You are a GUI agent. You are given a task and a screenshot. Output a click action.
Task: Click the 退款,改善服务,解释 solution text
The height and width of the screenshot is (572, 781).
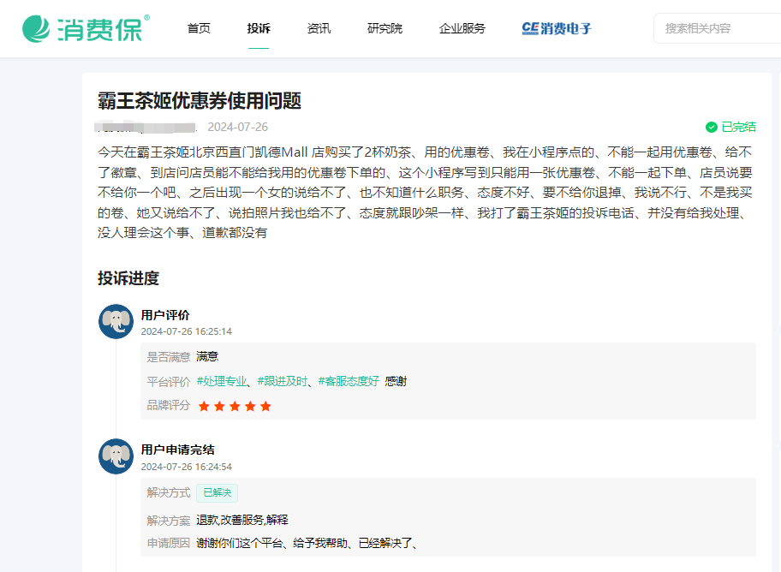(242, 520)
